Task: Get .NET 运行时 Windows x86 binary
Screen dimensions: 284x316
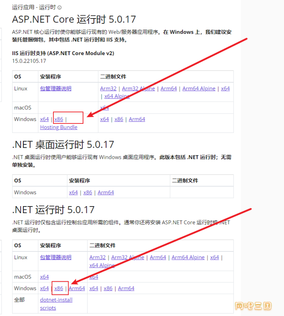Action: click(108, 288)
